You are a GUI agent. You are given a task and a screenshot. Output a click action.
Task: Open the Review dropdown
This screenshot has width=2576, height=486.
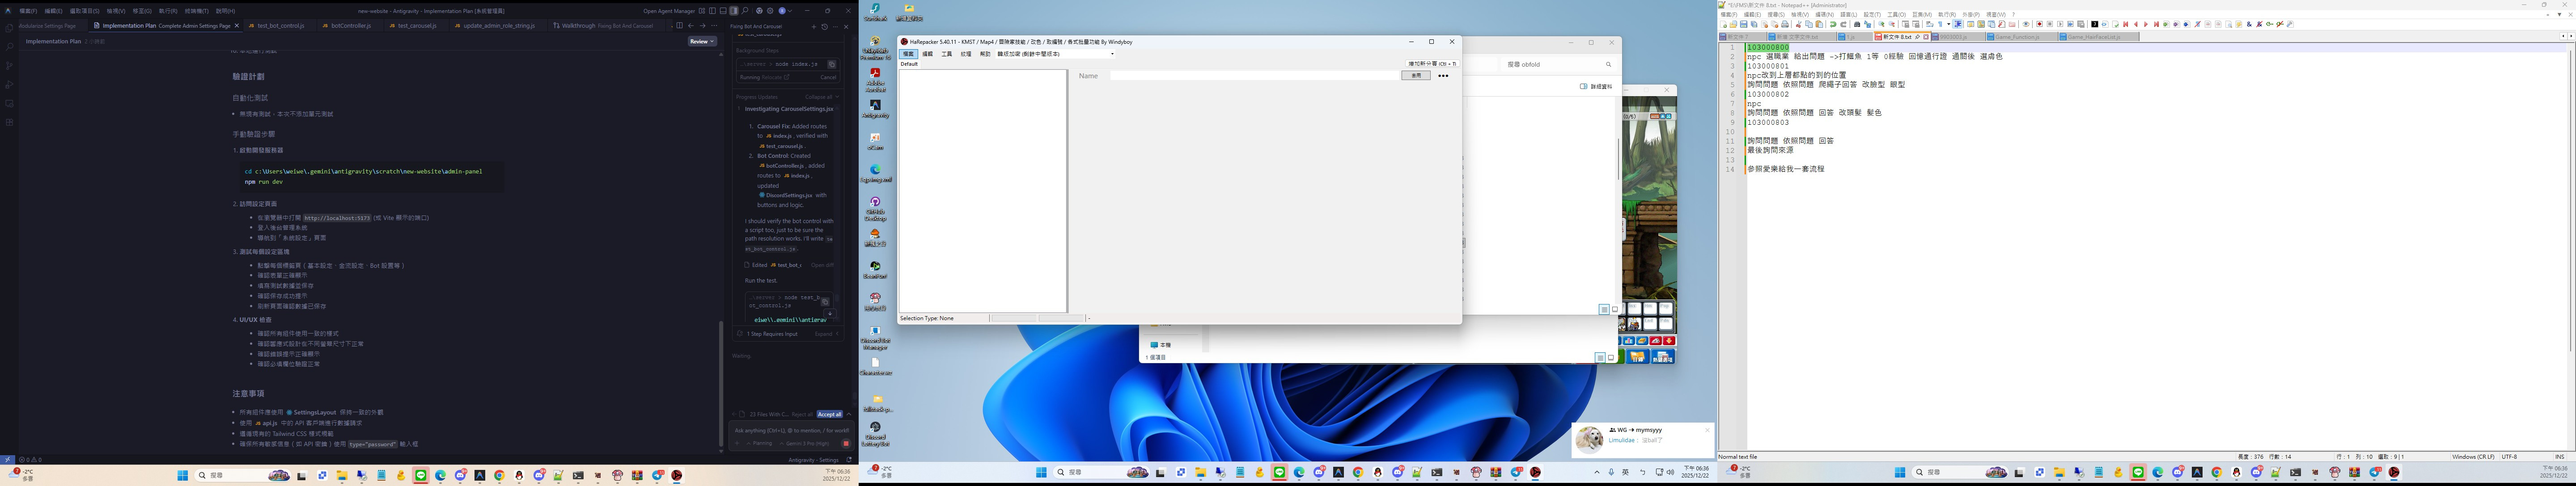702,41
